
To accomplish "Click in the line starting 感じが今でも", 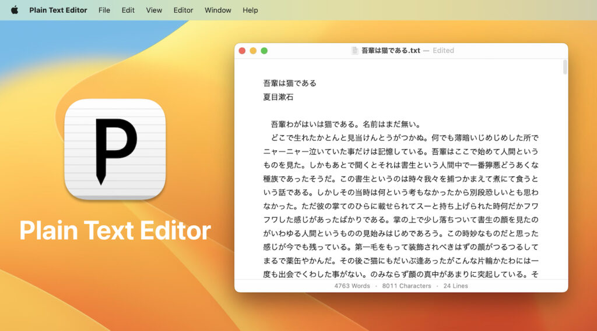I will [401, 247].
